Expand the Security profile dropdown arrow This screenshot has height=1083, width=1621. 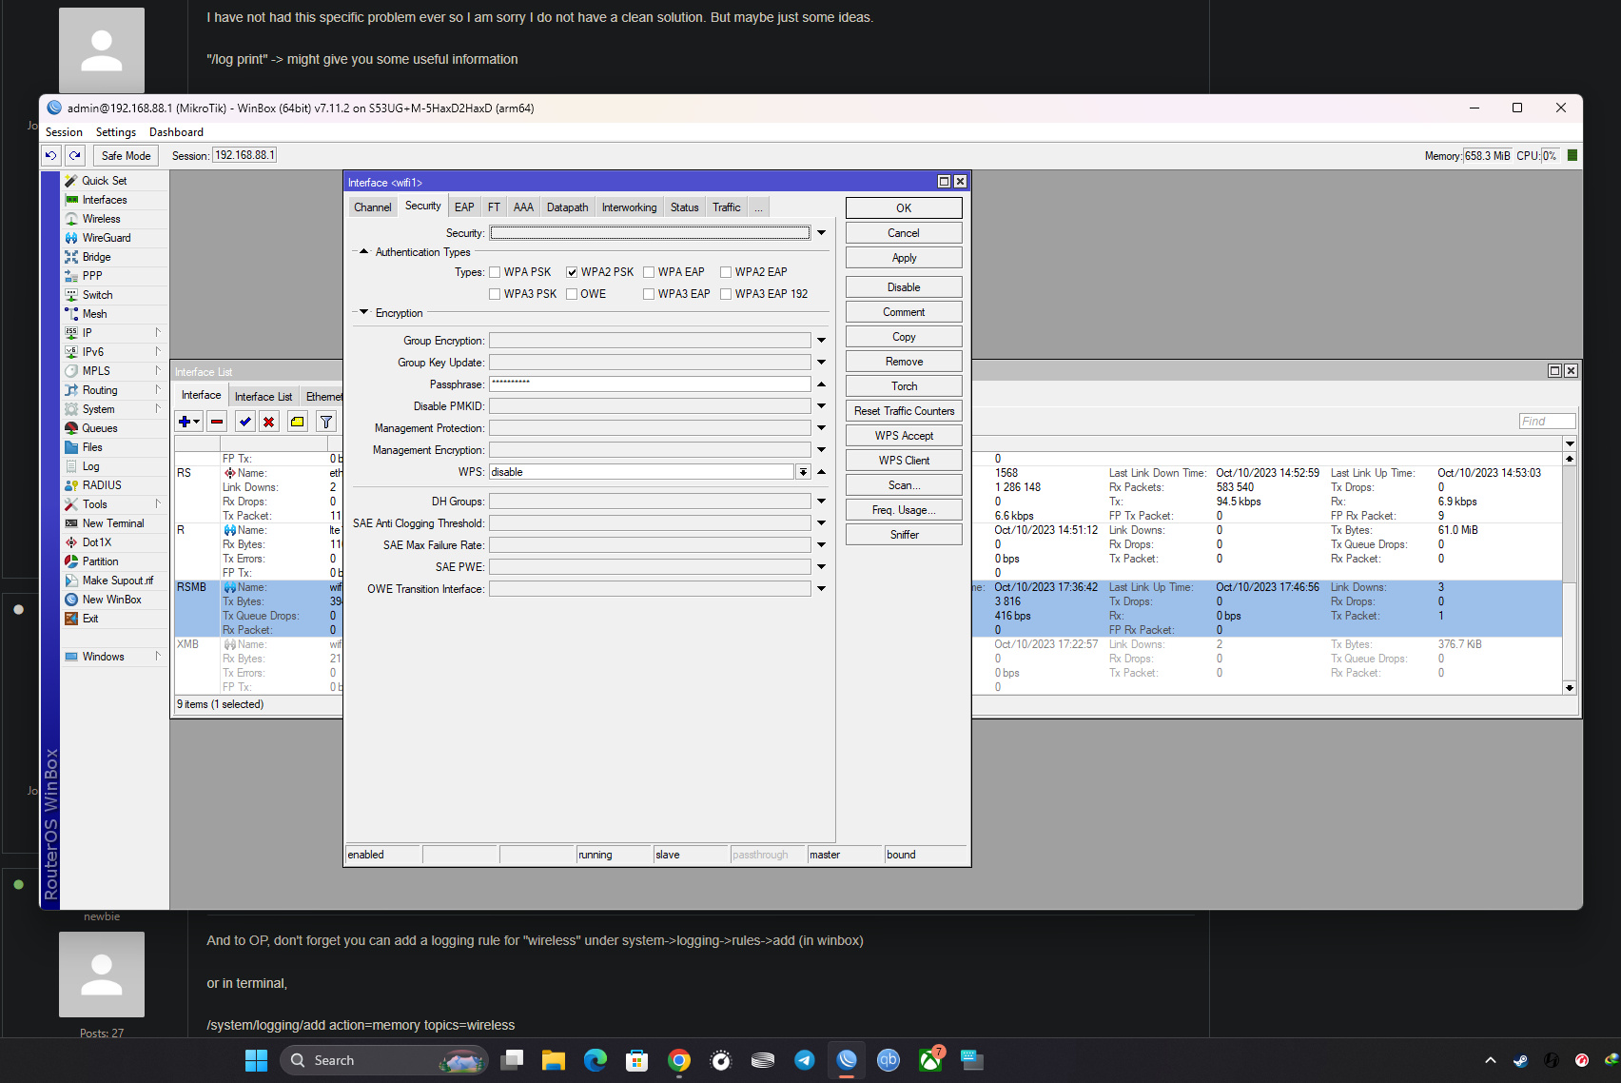click(x=821, y=233)
